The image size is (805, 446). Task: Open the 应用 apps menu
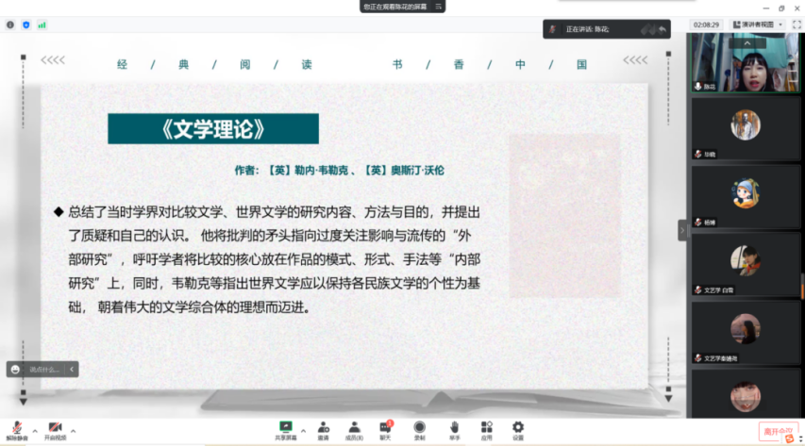tap(486, 430)
